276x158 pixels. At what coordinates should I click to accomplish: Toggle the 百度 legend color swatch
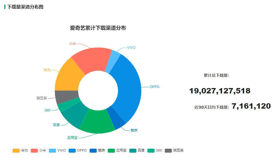click(133, 150)
